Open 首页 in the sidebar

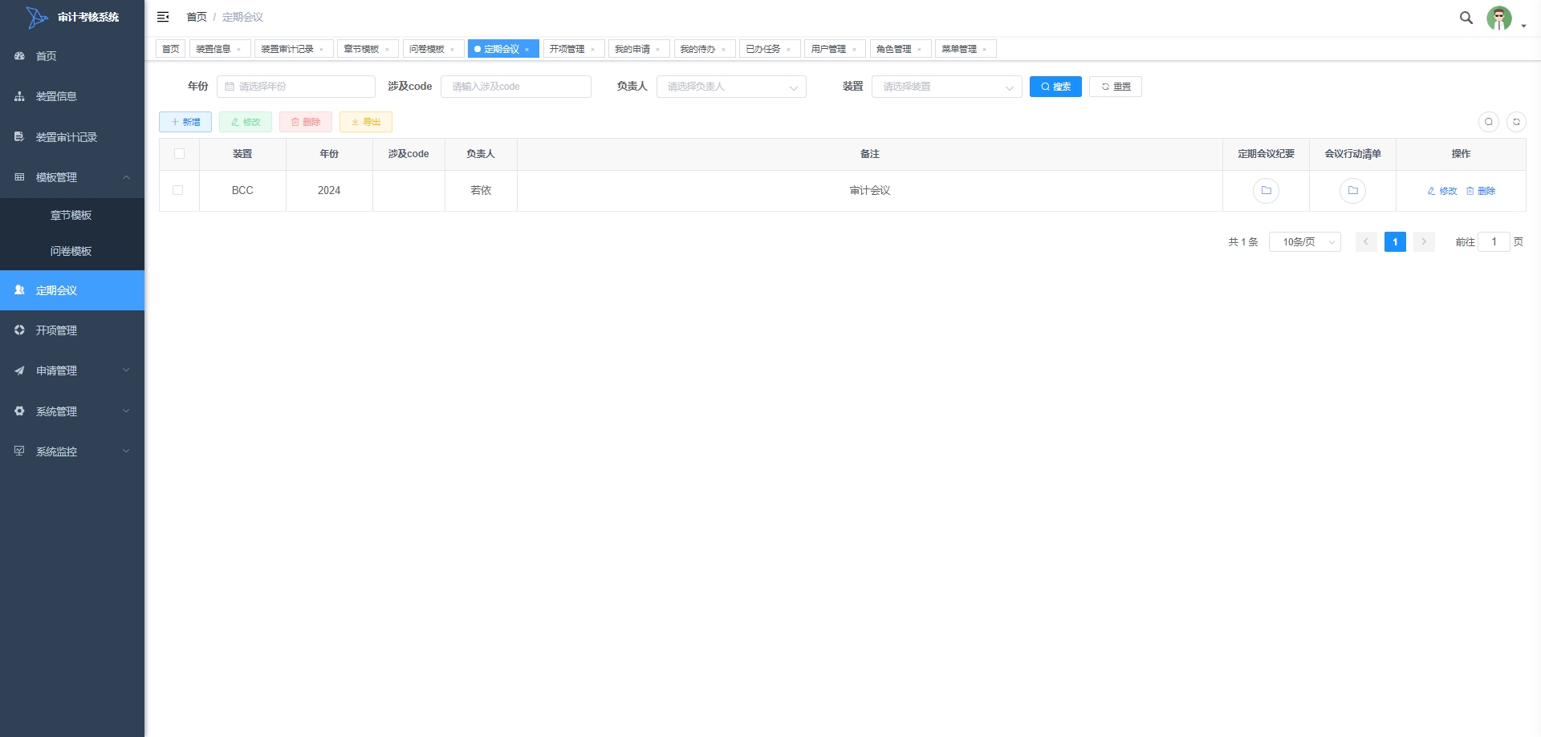point(72,56)
